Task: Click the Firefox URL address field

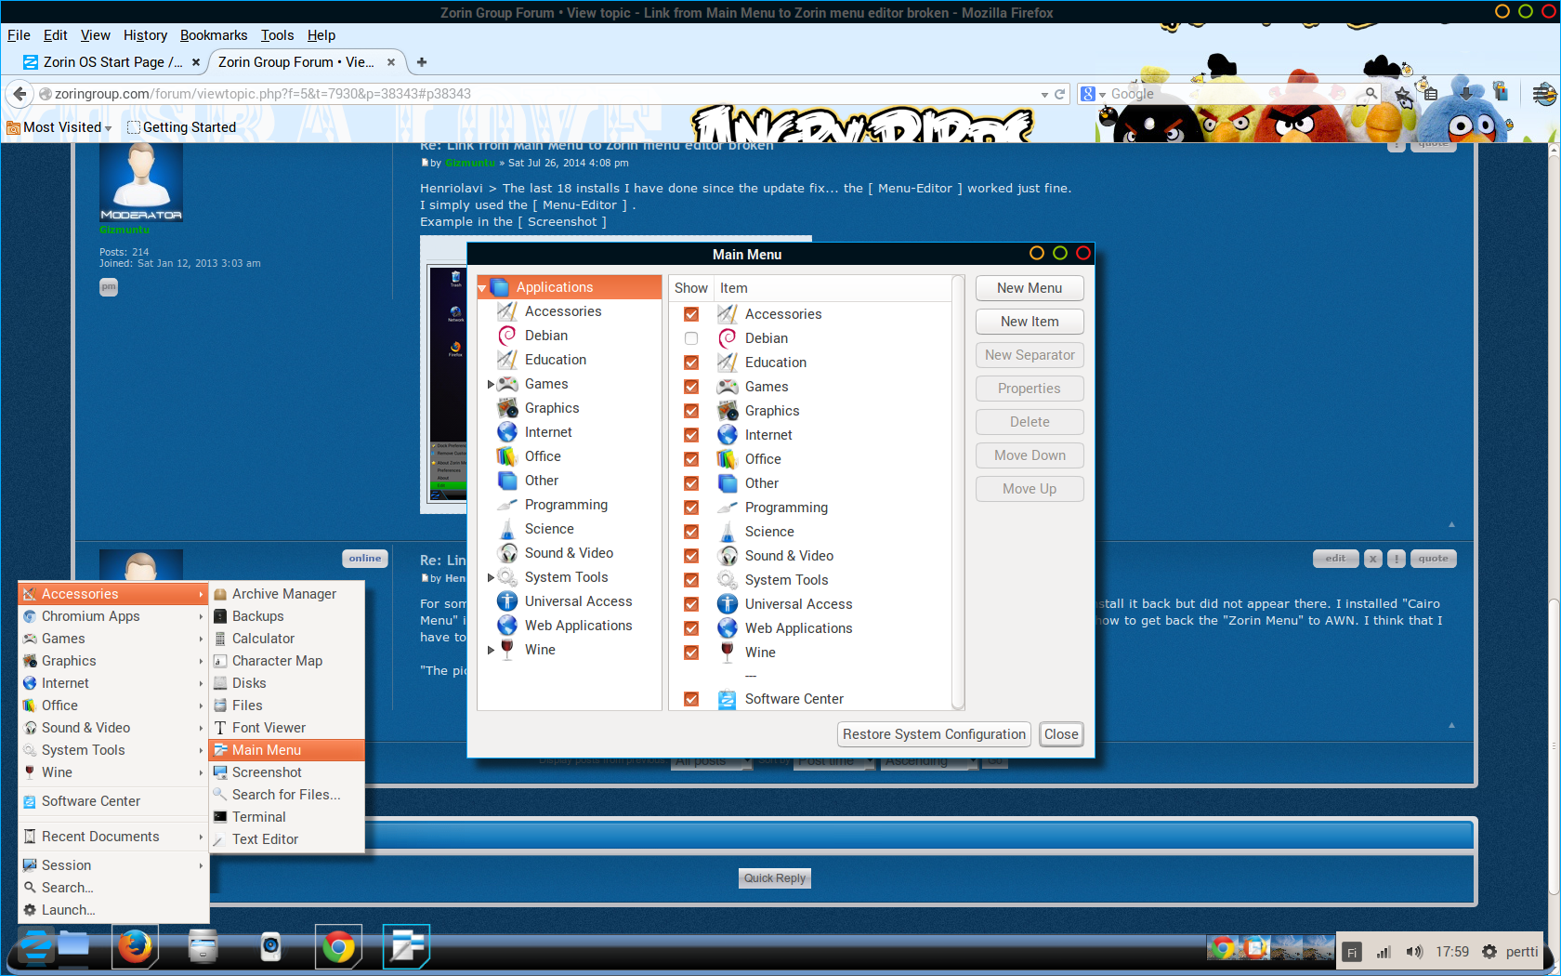Action: tap(539, 94)
